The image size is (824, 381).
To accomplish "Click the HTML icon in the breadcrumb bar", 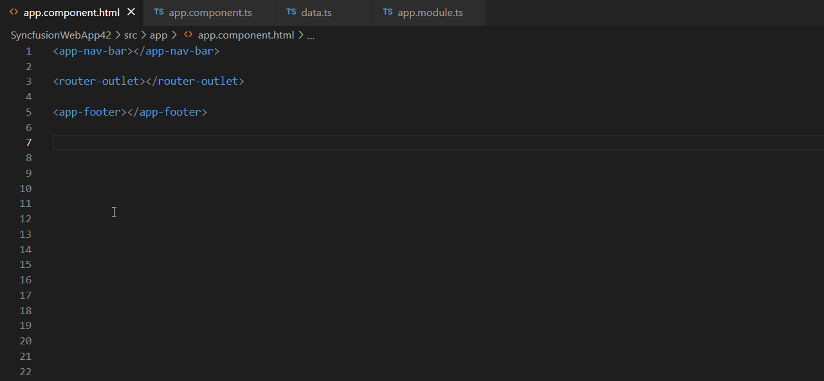I will (x=187, y=35).
